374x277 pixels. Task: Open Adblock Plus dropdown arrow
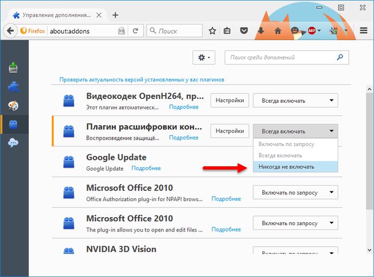click(319, 30)
